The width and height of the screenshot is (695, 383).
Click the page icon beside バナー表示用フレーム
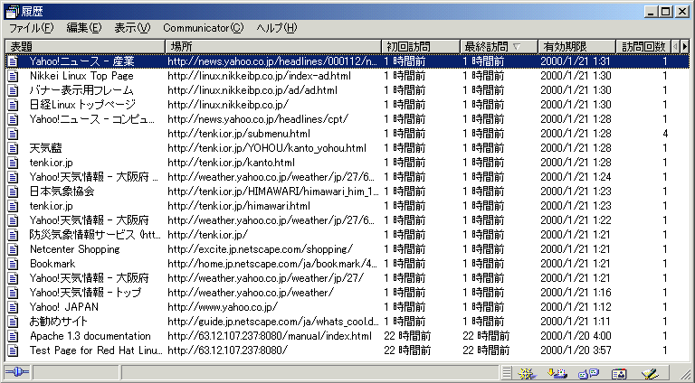(14, 90)
